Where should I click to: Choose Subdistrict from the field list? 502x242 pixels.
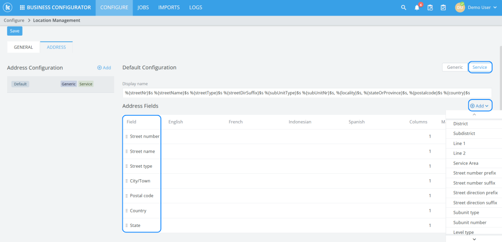pos(464,134)
